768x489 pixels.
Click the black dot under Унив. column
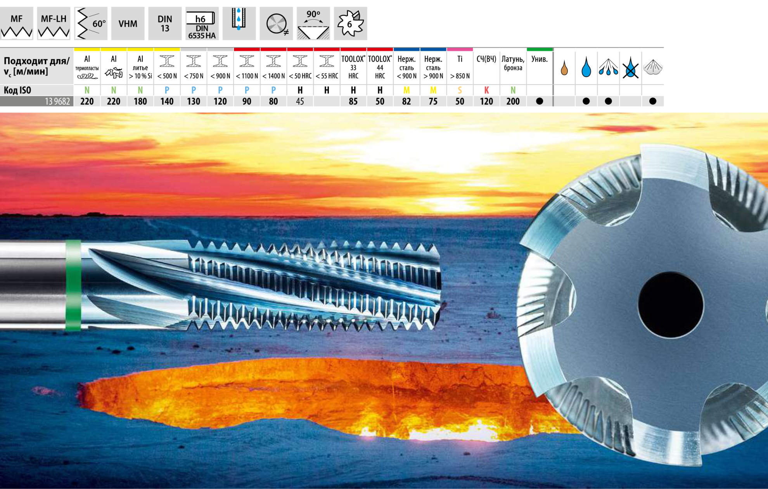coord(540,101)
